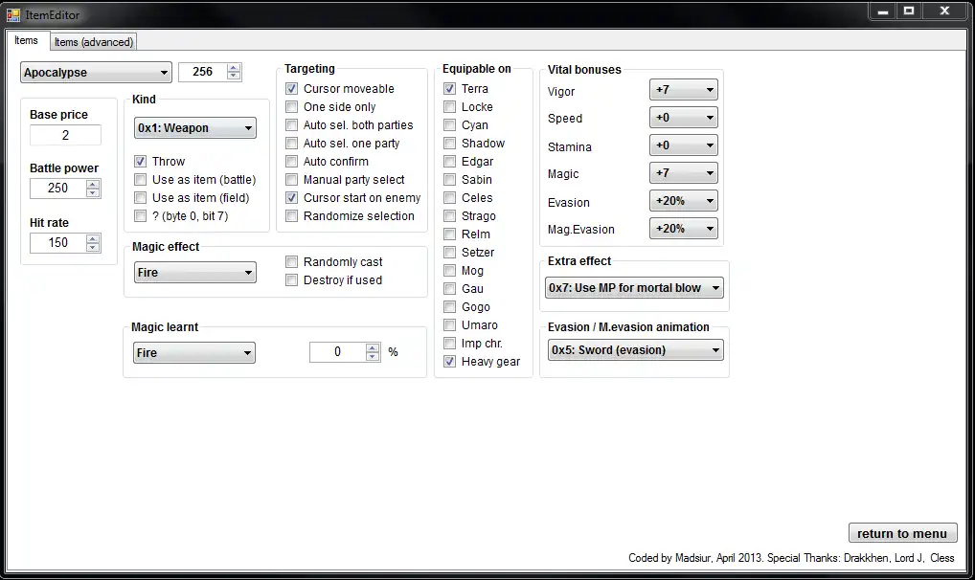The image size is (975, 580).
Task: Check Relm as equipable
Action: tap(449, 234)
